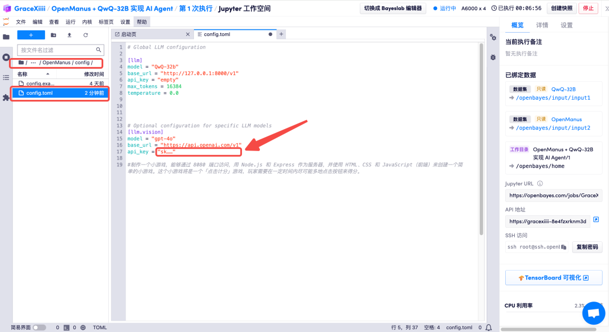Click the magnifier icon in file filter
This screenshot has height=332, width=609.
coord(98,50)
